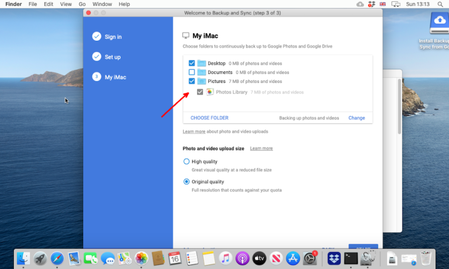The width and height of the screenshot is (449, 269).
Task: Open Disk Utility stethoscope icon in dock
Action: pyautogui.click(x=368, y=258)
